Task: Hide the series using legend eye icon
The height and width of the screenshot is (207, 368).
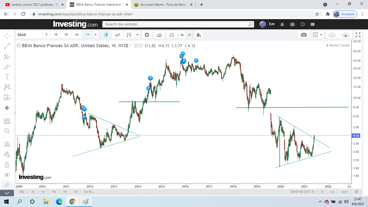Action: [x=136, y=46]
